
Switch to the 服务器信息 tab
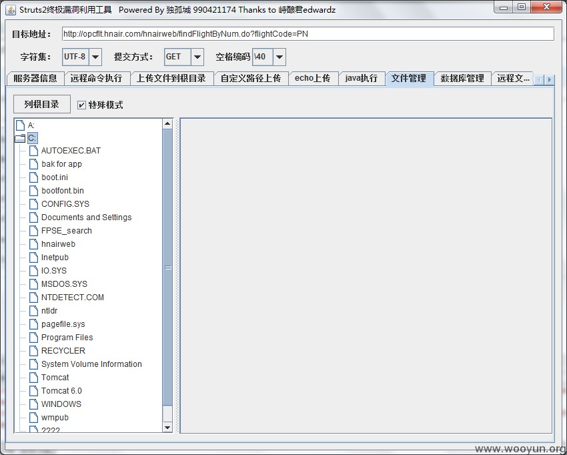point(35,79)
